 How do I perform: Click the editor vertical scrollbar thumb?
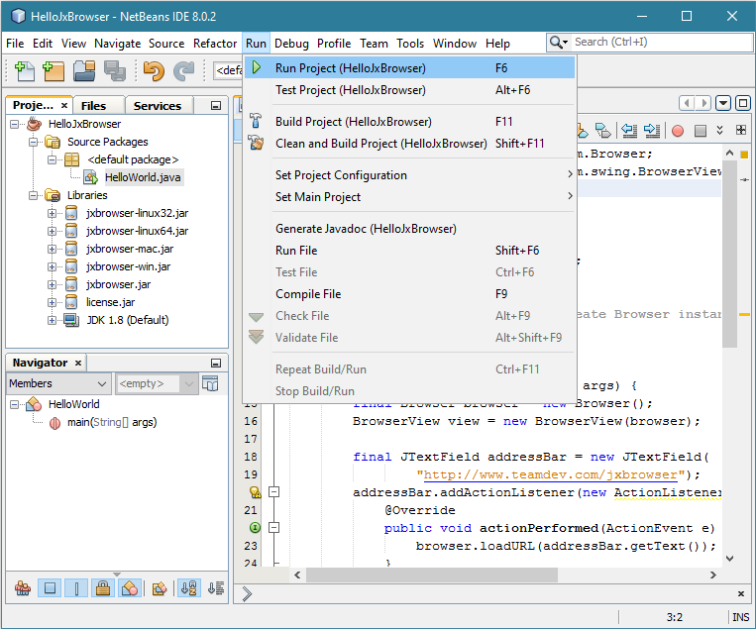[x=729, y=254]
